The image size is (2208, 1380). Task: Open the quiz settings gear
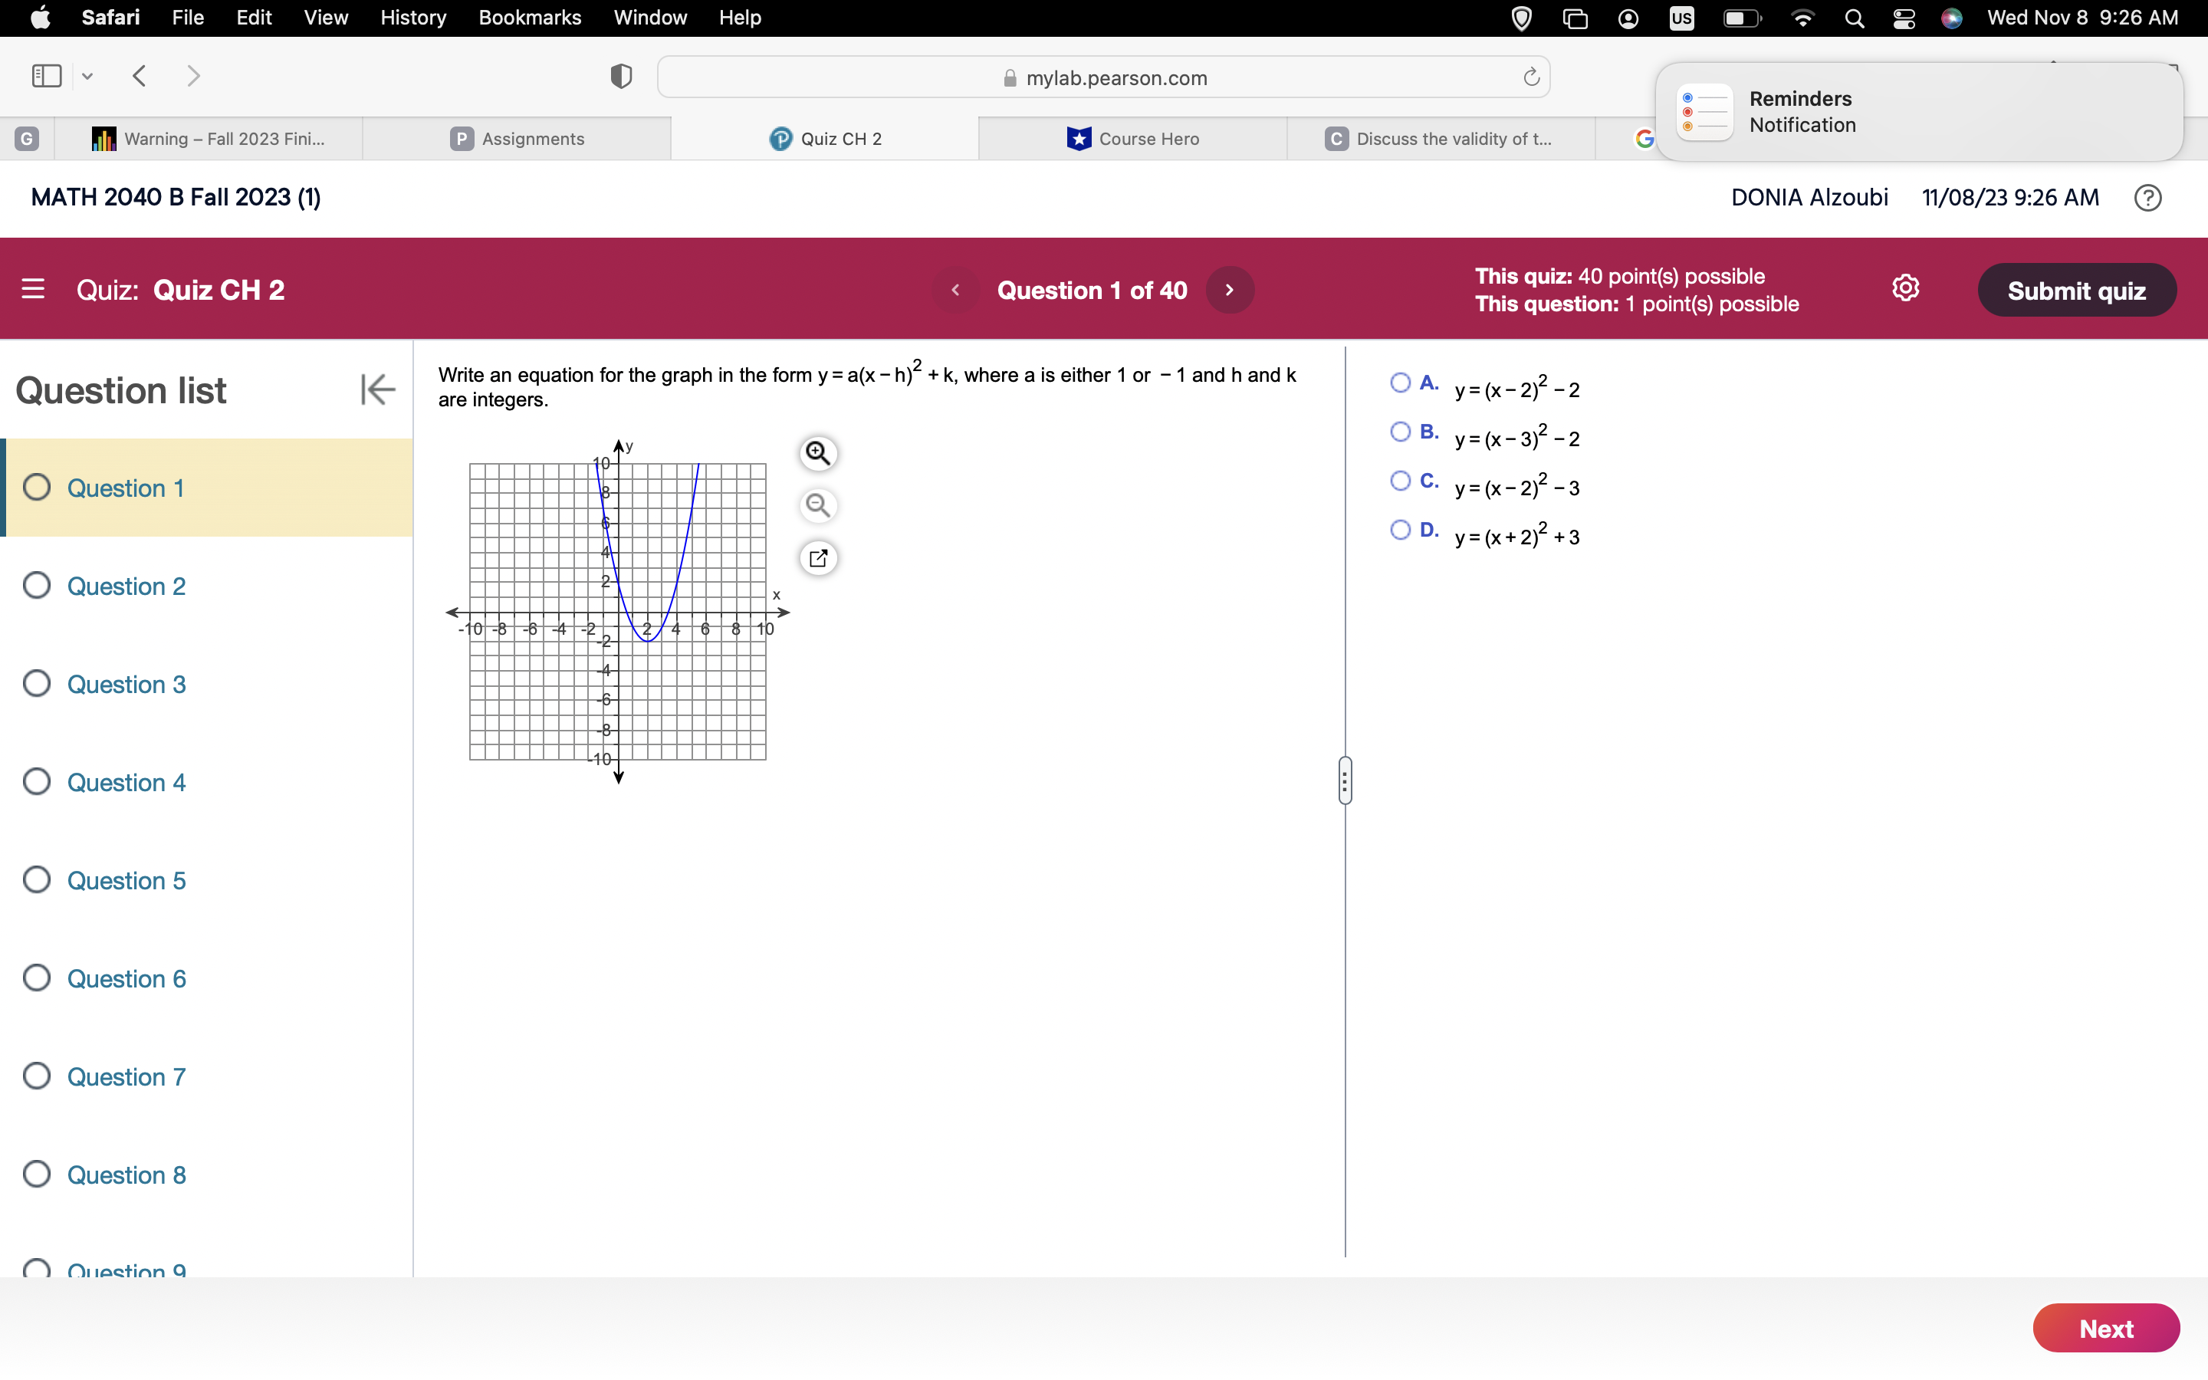tap(1906, 287)
